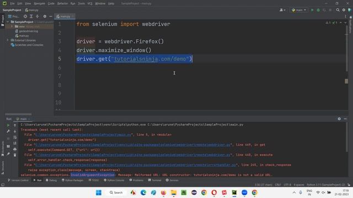Viewport: 353px width, 198px height.
Task: Open the main run configuration dropdown
Action: [299, 10]
